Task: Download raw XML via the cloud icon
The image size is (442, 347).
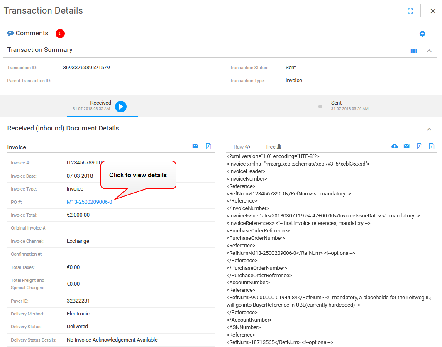Action: pos(395,146)
